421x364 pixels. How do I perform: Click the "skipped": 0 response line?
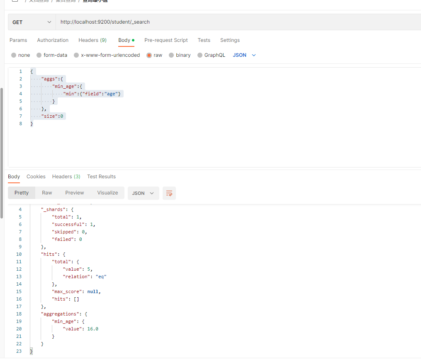69,232
